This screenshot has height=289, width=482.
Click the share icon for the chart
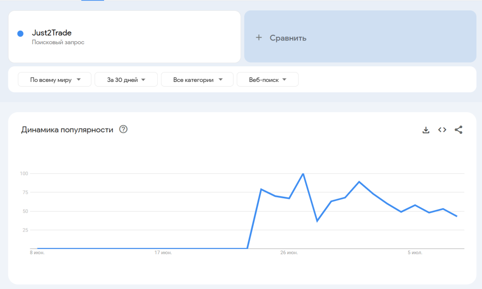click(458, 130)
